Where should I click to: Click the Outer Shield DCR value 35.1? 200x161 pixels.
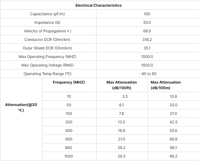[147, 48]
